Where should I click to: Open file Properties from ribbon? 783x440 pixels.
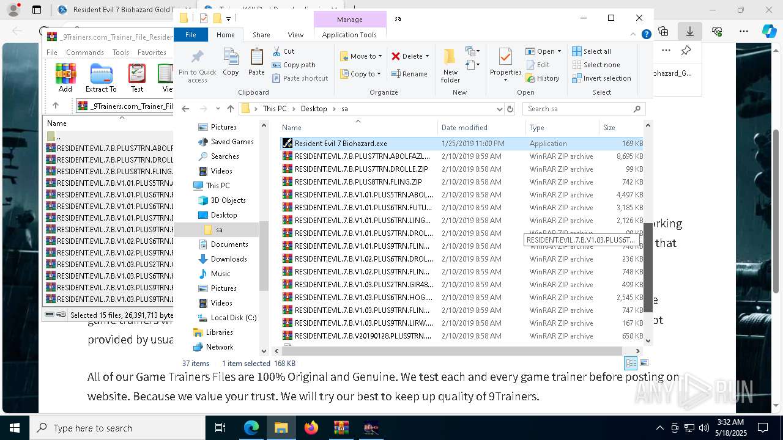[505, 64]
